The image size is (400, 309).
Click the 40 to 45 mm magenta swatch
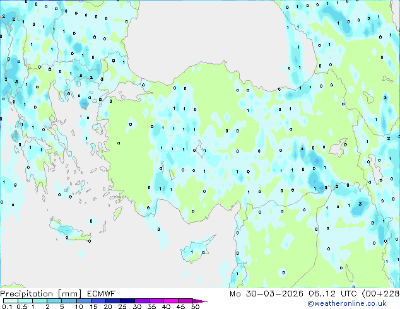pyautogui.click(x=171, y=301)
